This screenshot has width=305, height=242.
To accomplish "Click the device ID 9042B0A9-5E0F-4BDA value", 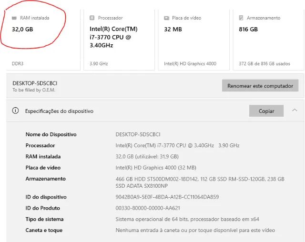I will pos(167,197).
